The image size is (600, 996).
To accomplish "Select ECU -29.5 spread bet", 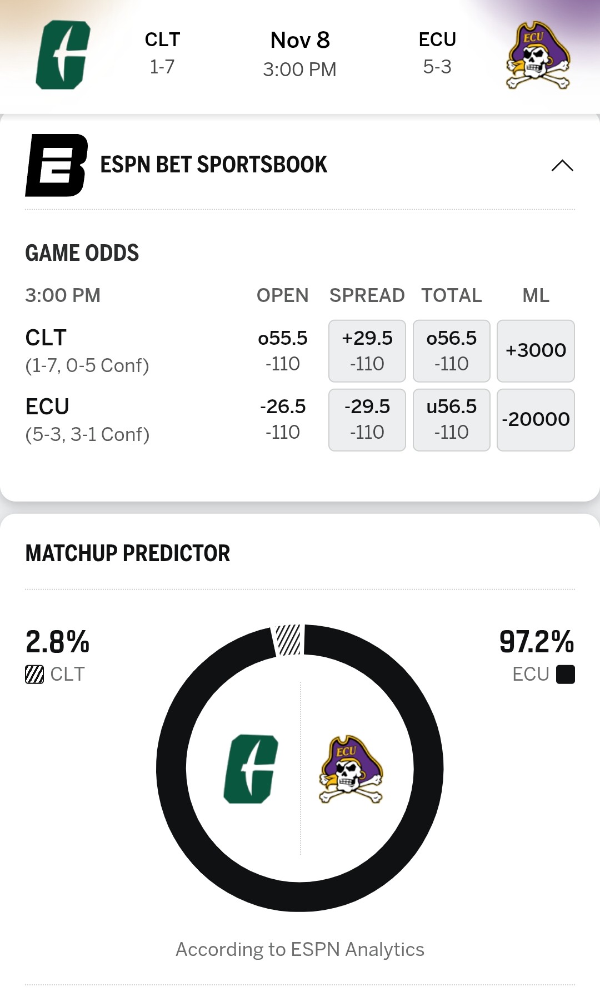I will coord(367,419).
